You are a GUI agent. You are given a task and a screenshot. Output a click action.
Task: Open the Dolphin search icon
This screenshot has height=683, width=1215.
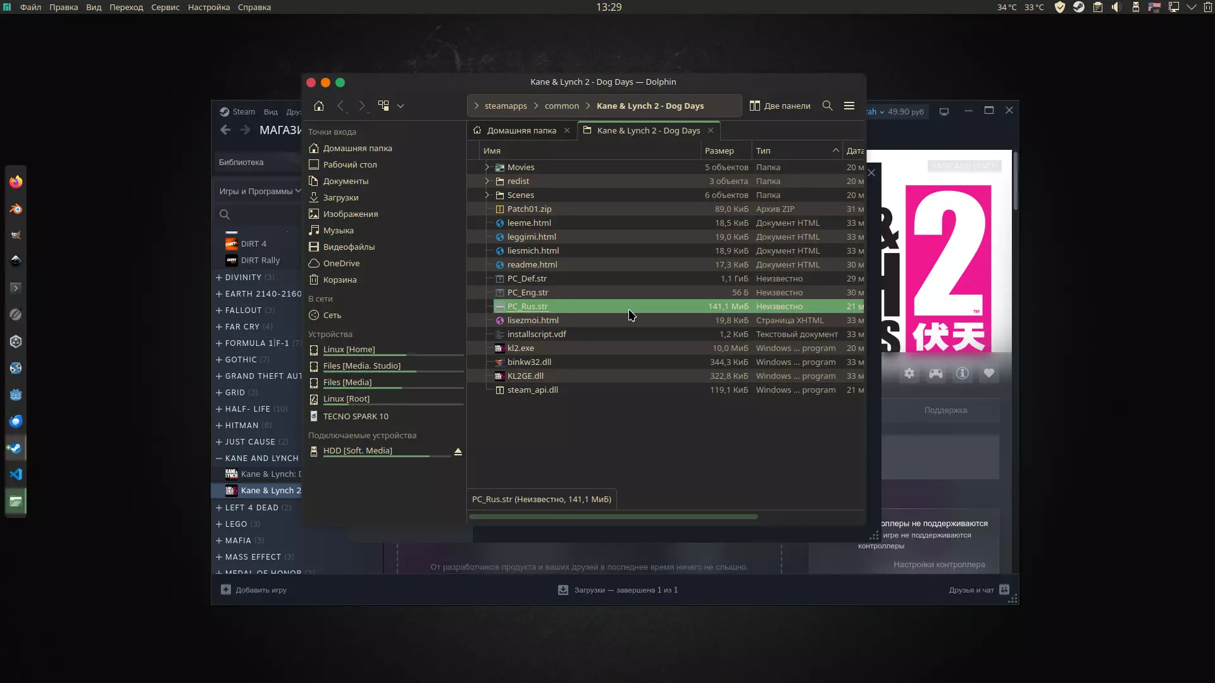[827, 106]
